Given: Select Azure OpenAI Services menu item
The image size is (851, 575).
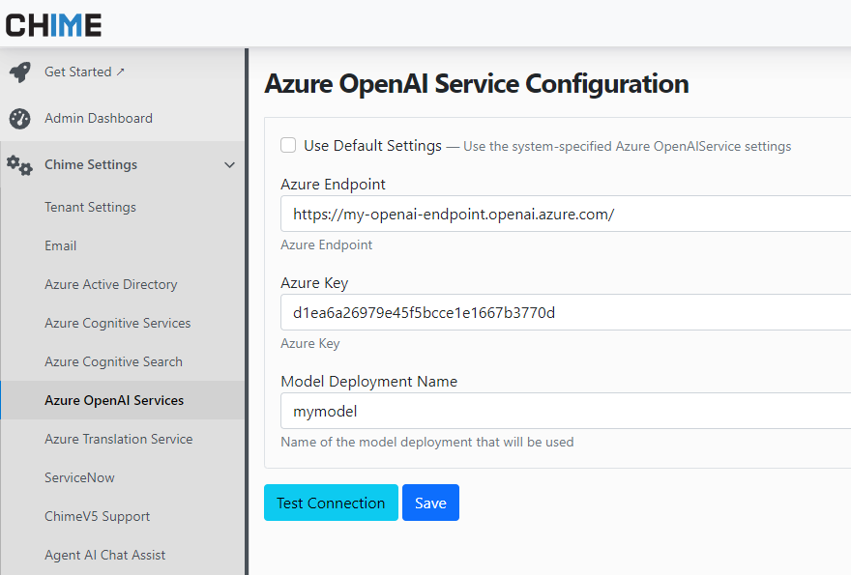Looking at the screenshot, I should click(114, 400).
